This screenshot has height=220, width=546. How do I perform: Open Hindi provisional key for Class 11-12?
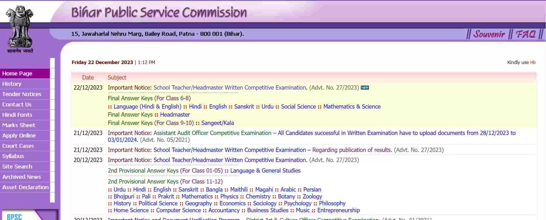point(139,190)
